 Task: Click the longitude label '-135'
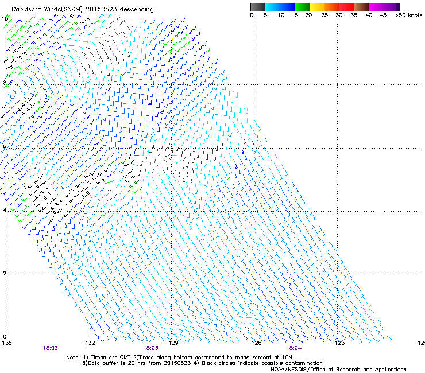tap(6, 343)
